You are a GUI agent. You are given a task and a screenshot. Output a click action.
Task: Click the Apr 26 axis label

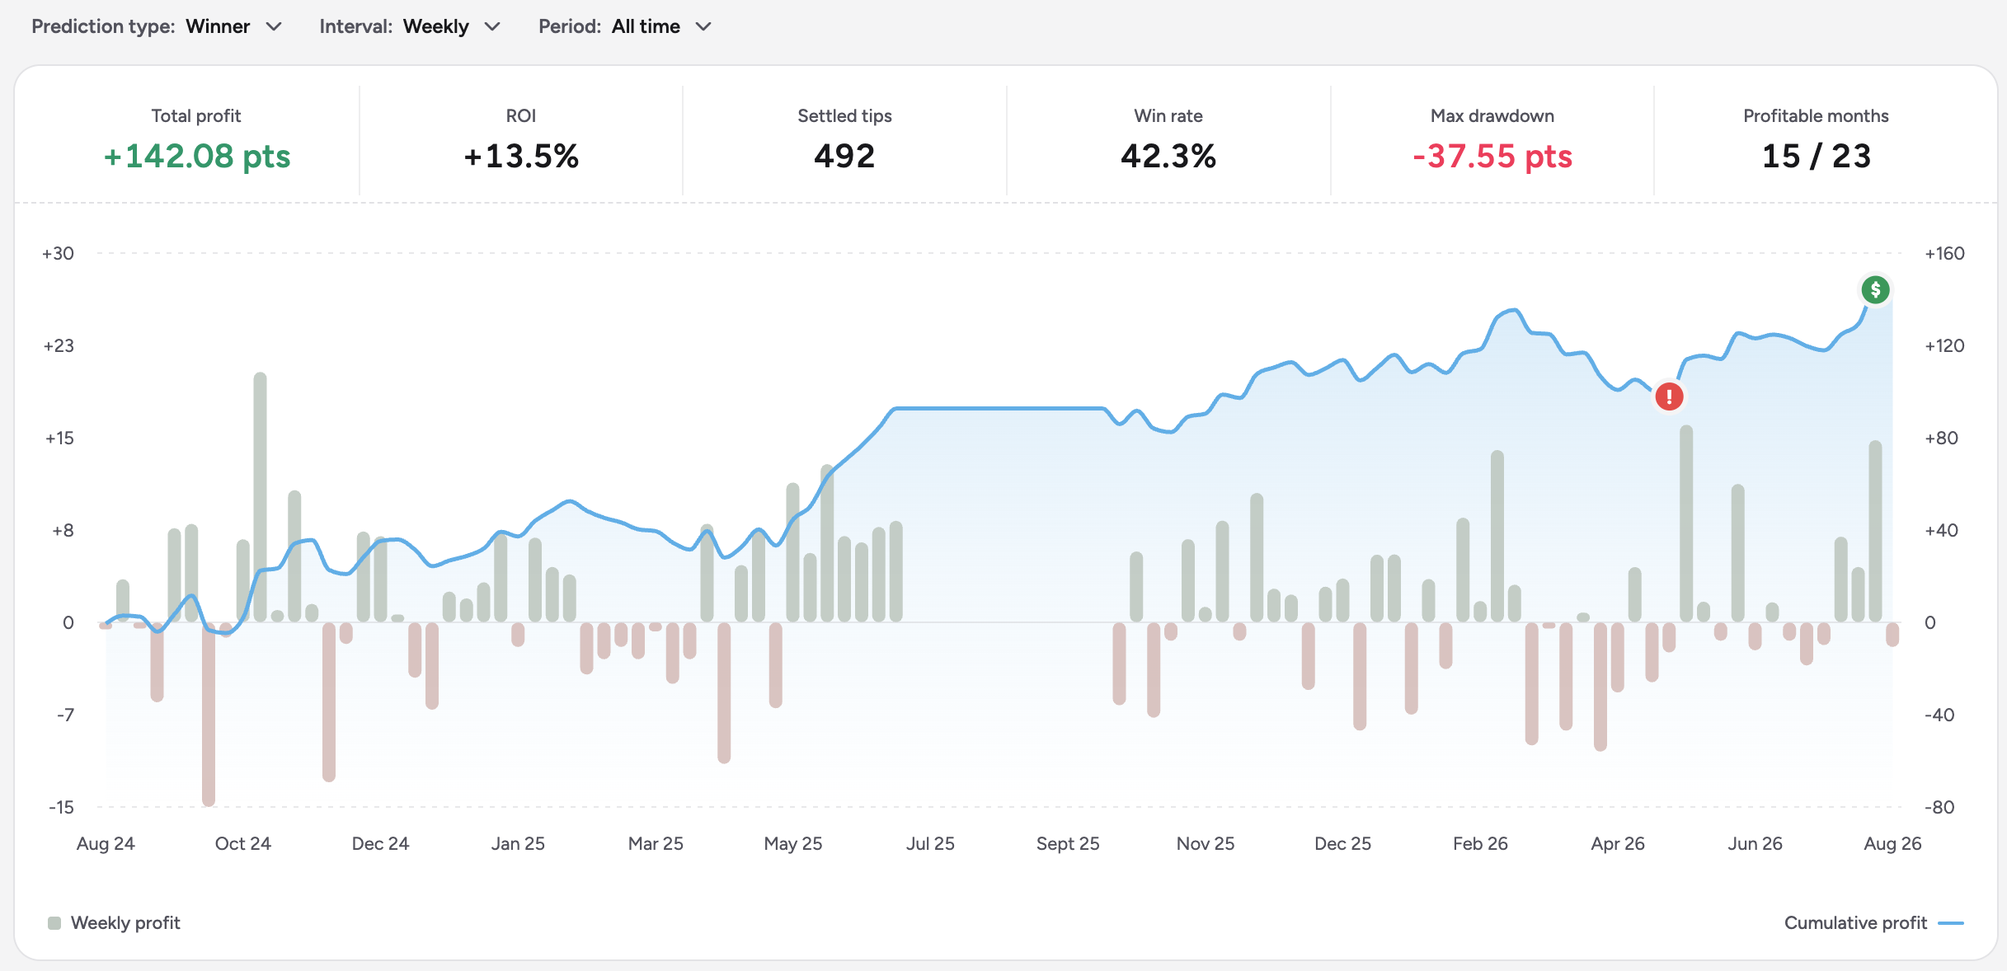1618,843
